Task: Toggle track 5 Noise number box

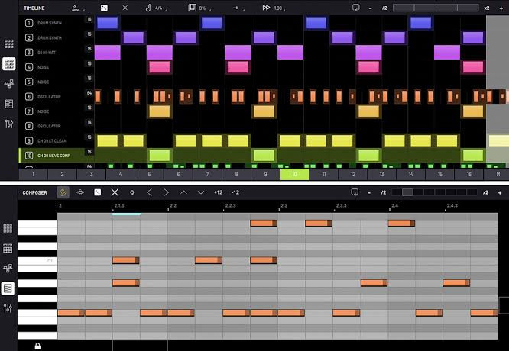Action: [29, 82]
